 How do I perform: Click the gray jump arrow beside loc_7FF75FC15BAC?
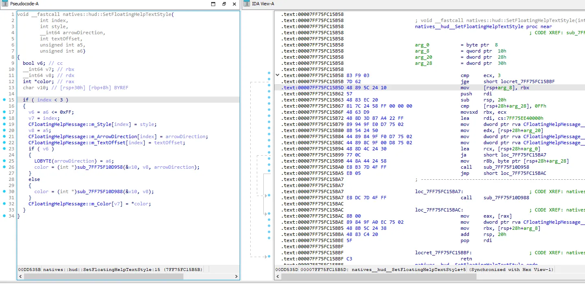(x=266, y=213)
